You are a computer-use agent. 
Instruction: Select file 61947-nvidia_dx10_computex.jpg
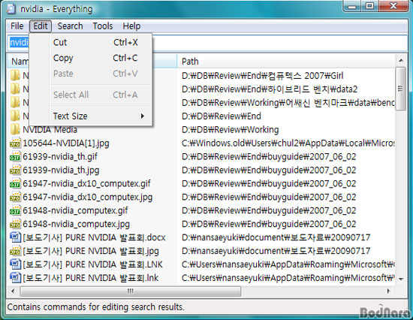[x=88, y=197]
